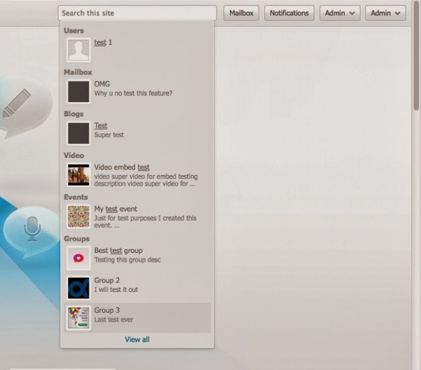
Task: Click the test 1 user avatar
Action: point(79,50)
